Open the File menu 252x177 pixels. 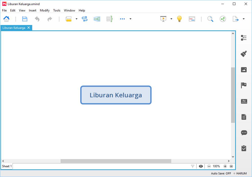coord(4,10)
